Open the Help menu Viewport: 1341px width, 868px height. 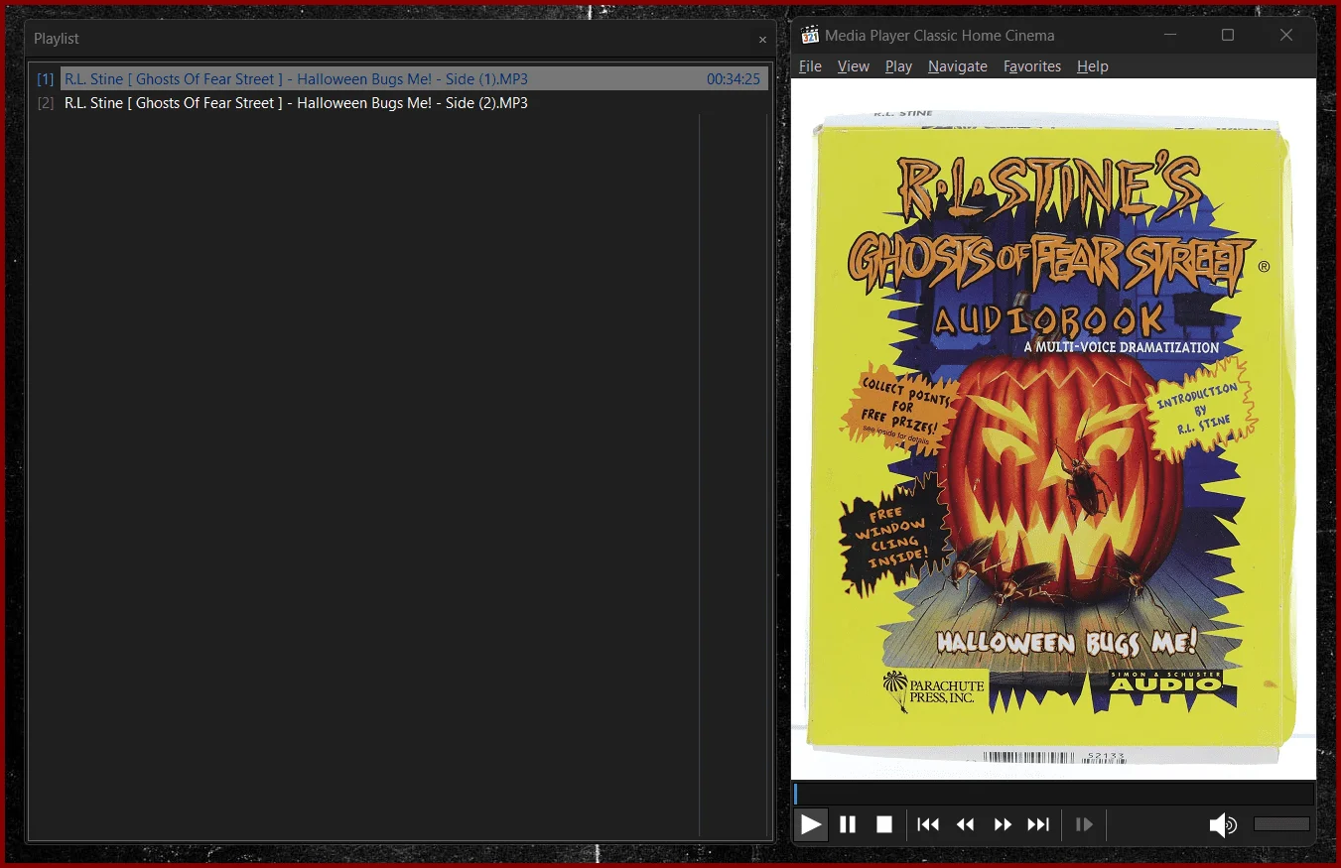click(1092, 66)
